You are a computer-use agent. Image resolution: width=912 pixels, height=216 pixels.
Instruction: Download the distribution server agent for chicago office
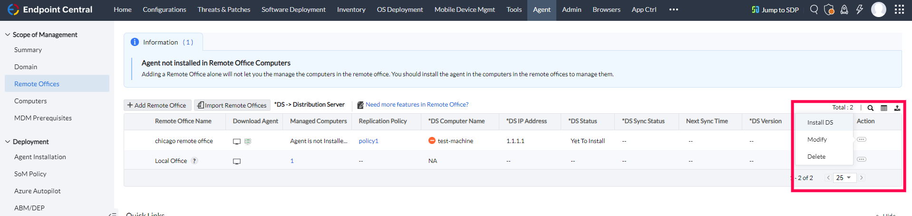[248, 141]
